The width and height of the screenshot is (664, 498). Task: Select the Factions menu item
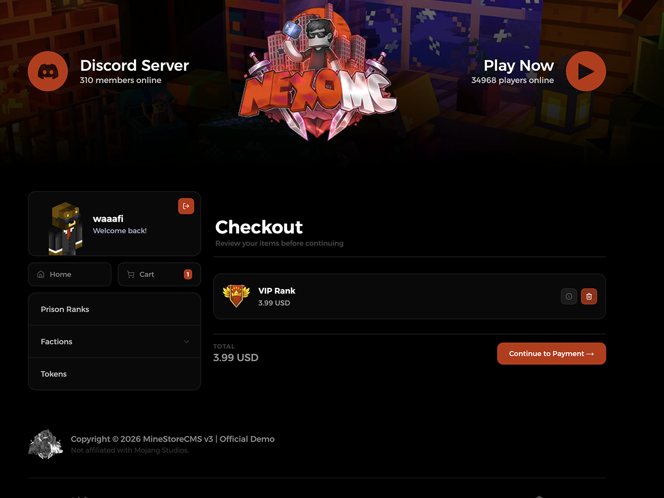click(115, 342)
